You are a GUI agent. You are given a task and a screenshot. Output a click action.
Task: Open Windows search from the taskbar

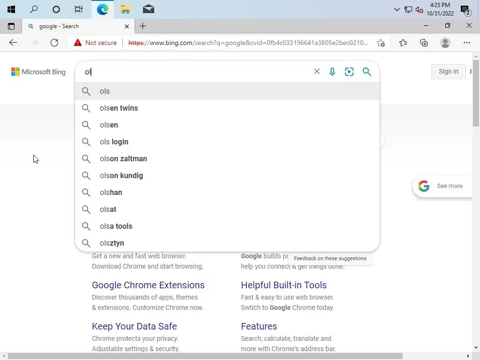(x=34, y=9)
